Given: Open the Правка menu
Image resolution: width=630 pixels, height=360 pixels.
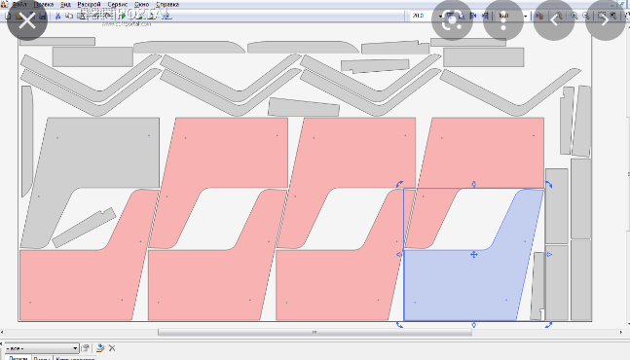Looking at the screenshot, I should click(44, 5).
